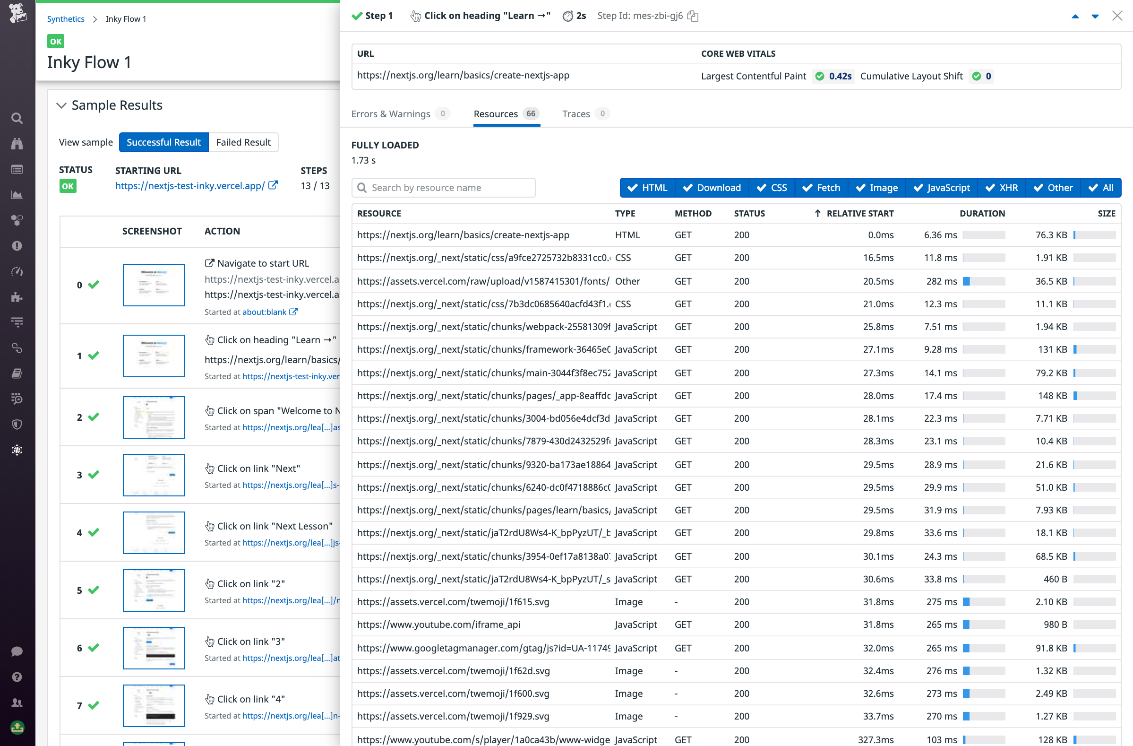
Task: Collapse the Sample Results section
Action: pyautogui.click(x=61, y=105)
